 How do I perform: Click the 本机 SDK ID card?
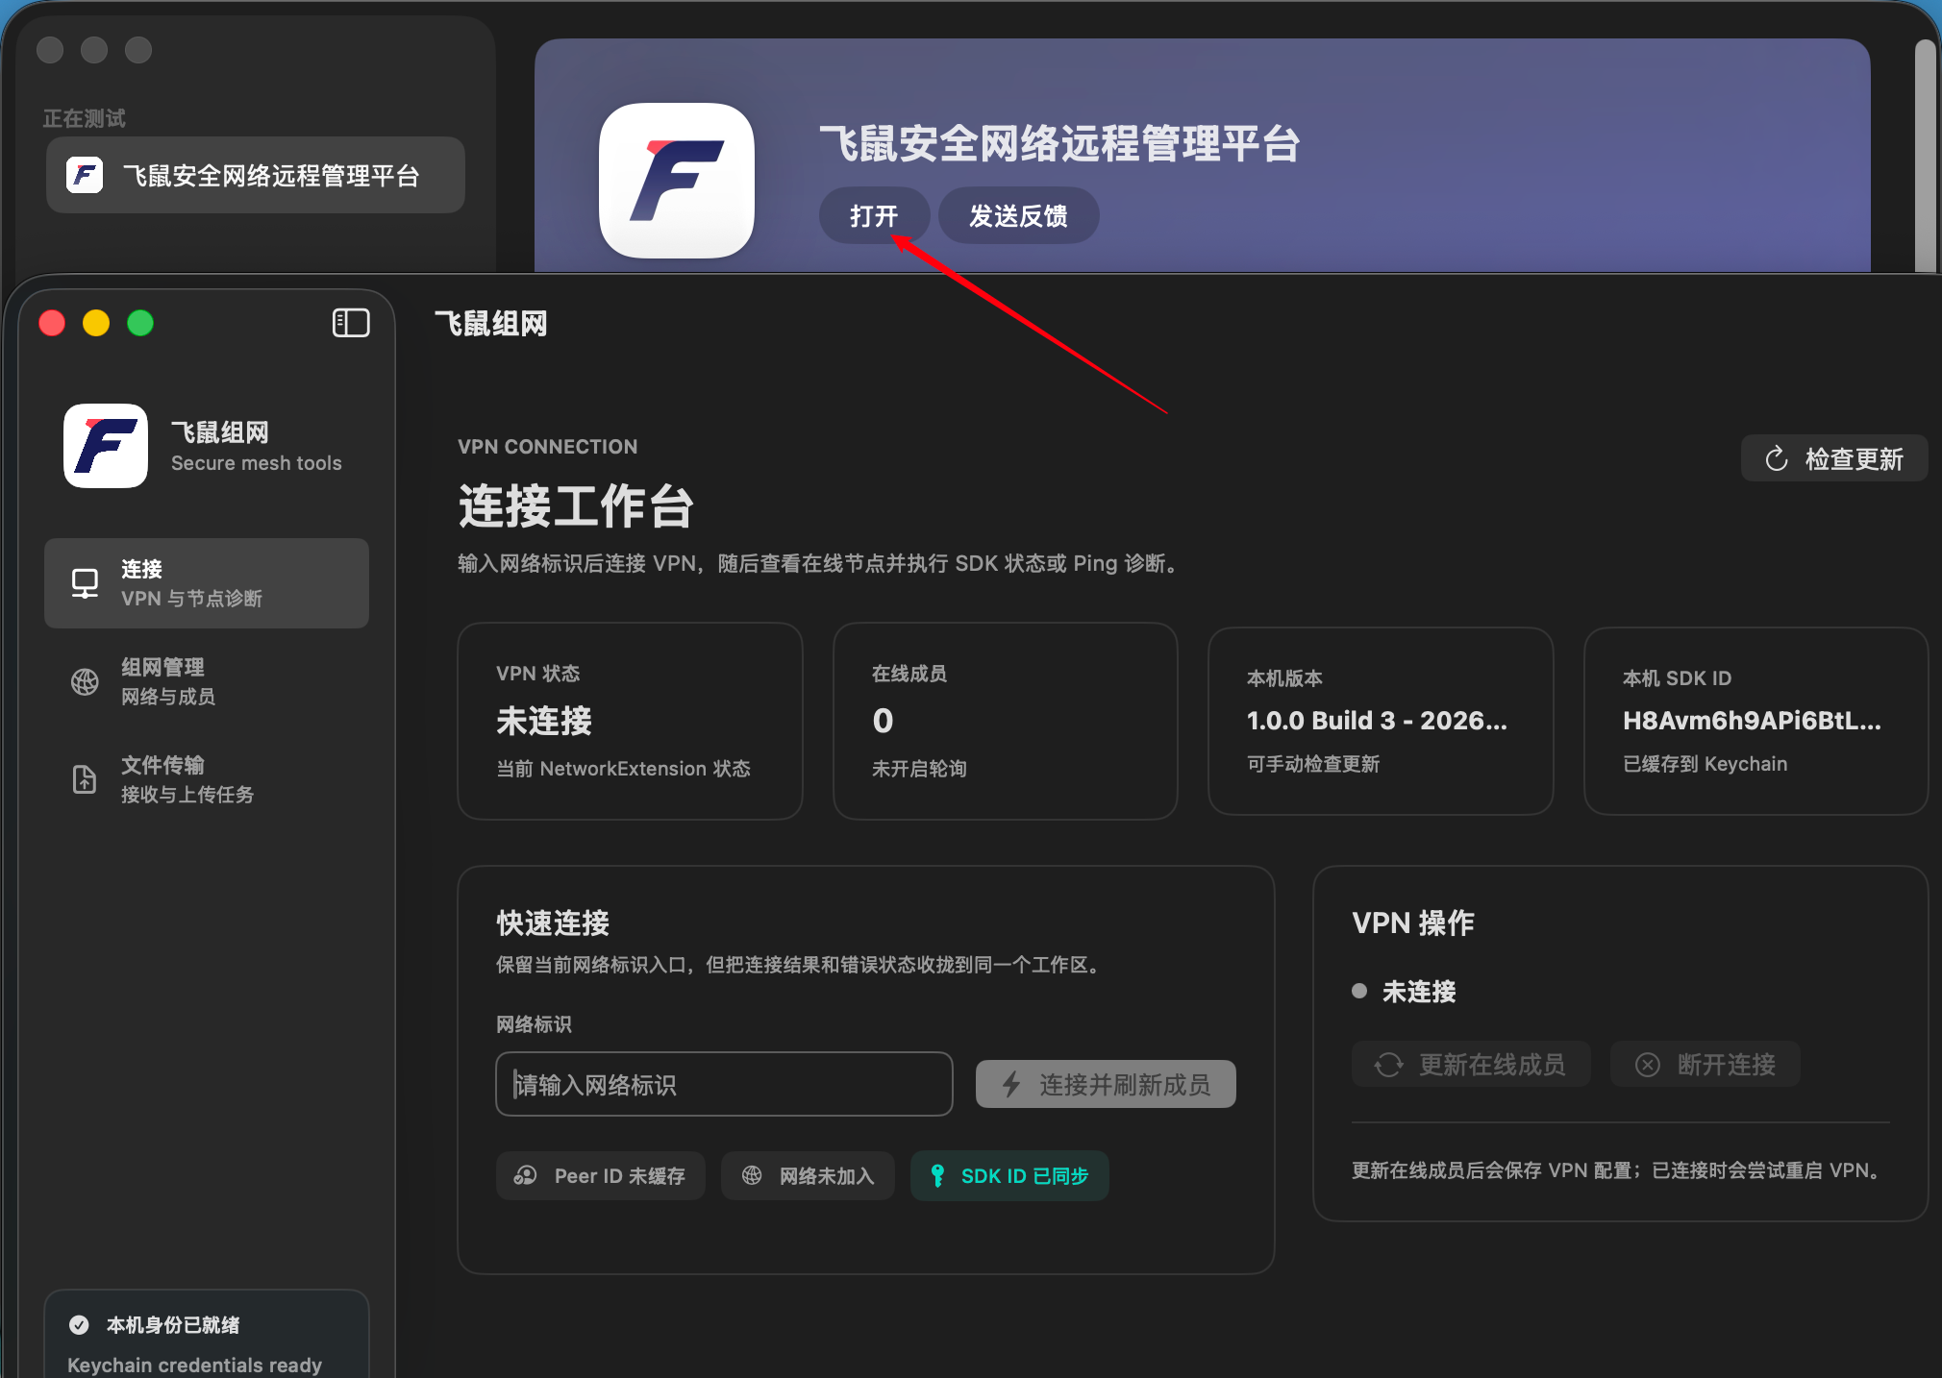click(x=1755, y=721)
